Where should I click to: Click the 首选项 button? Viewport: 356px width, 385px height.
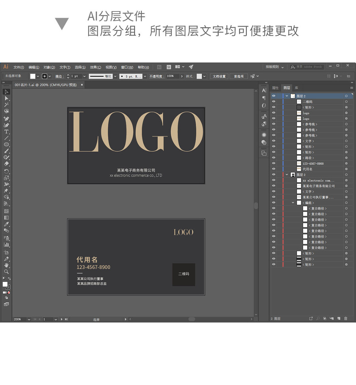pyautogui.click(x=239, y=76)
